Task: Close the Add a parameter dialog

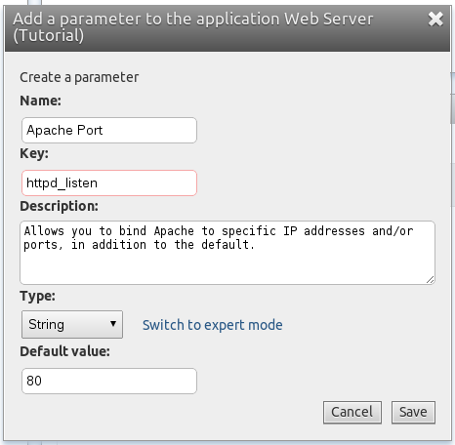Action: 435,20
